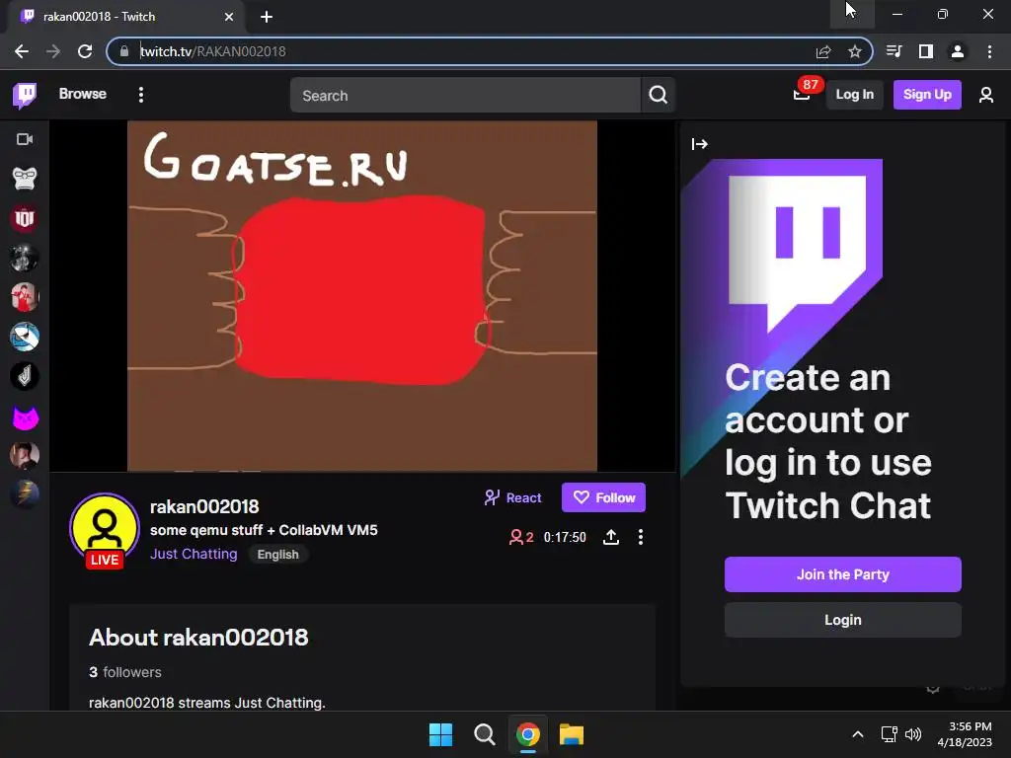This screenshot has width=1011, height=758.
Task: Expand the followed channels camera icon in sidebar
Action: [25, 139]
